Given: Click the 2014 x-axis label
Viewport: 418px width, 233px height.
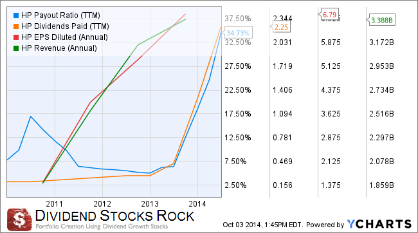Looking at the screenshot, I should [197, 204].
